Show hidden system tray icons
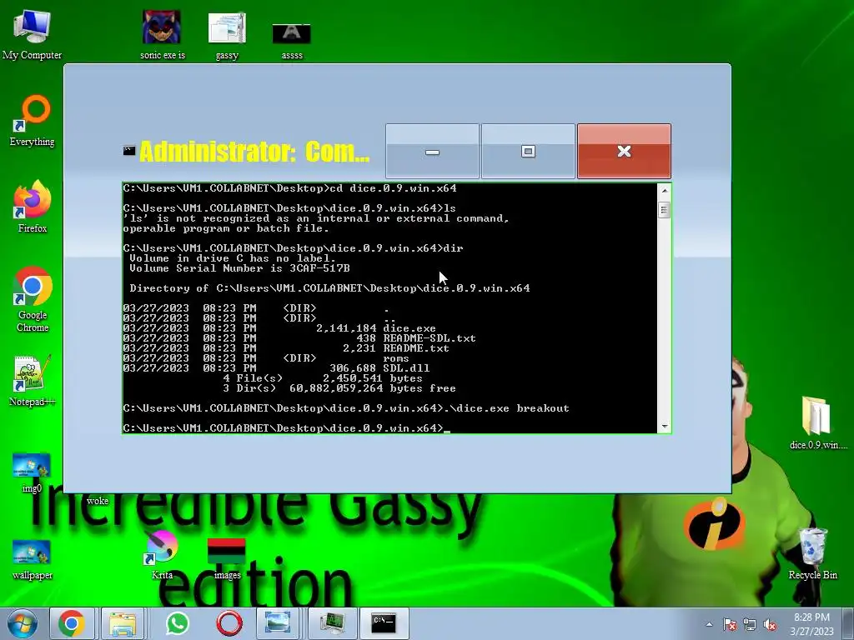Screen dimensions: 854x640 coord(709,624)
